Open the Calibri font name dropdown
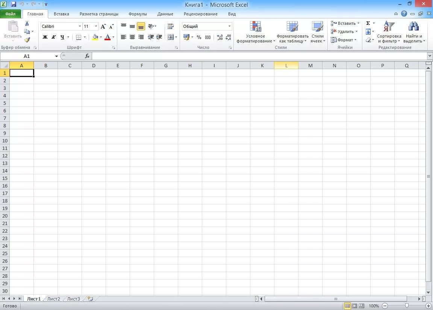433x310 pixels. pyautogui.click(x=80, y=26)
